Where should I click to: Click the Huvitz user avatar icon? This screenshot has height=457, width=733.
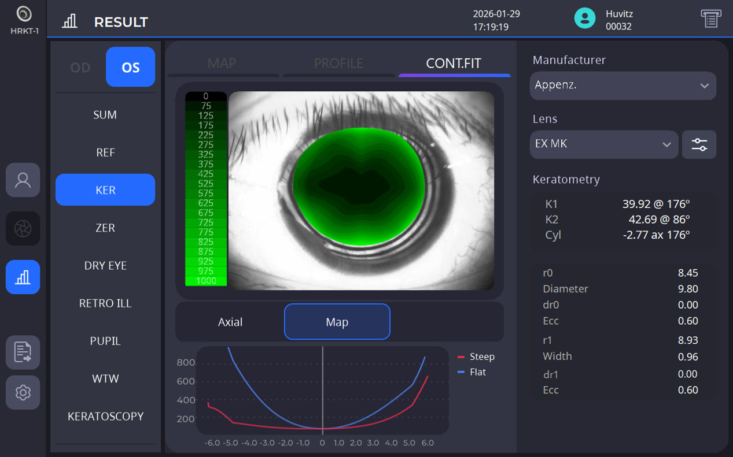click(585, 18)
